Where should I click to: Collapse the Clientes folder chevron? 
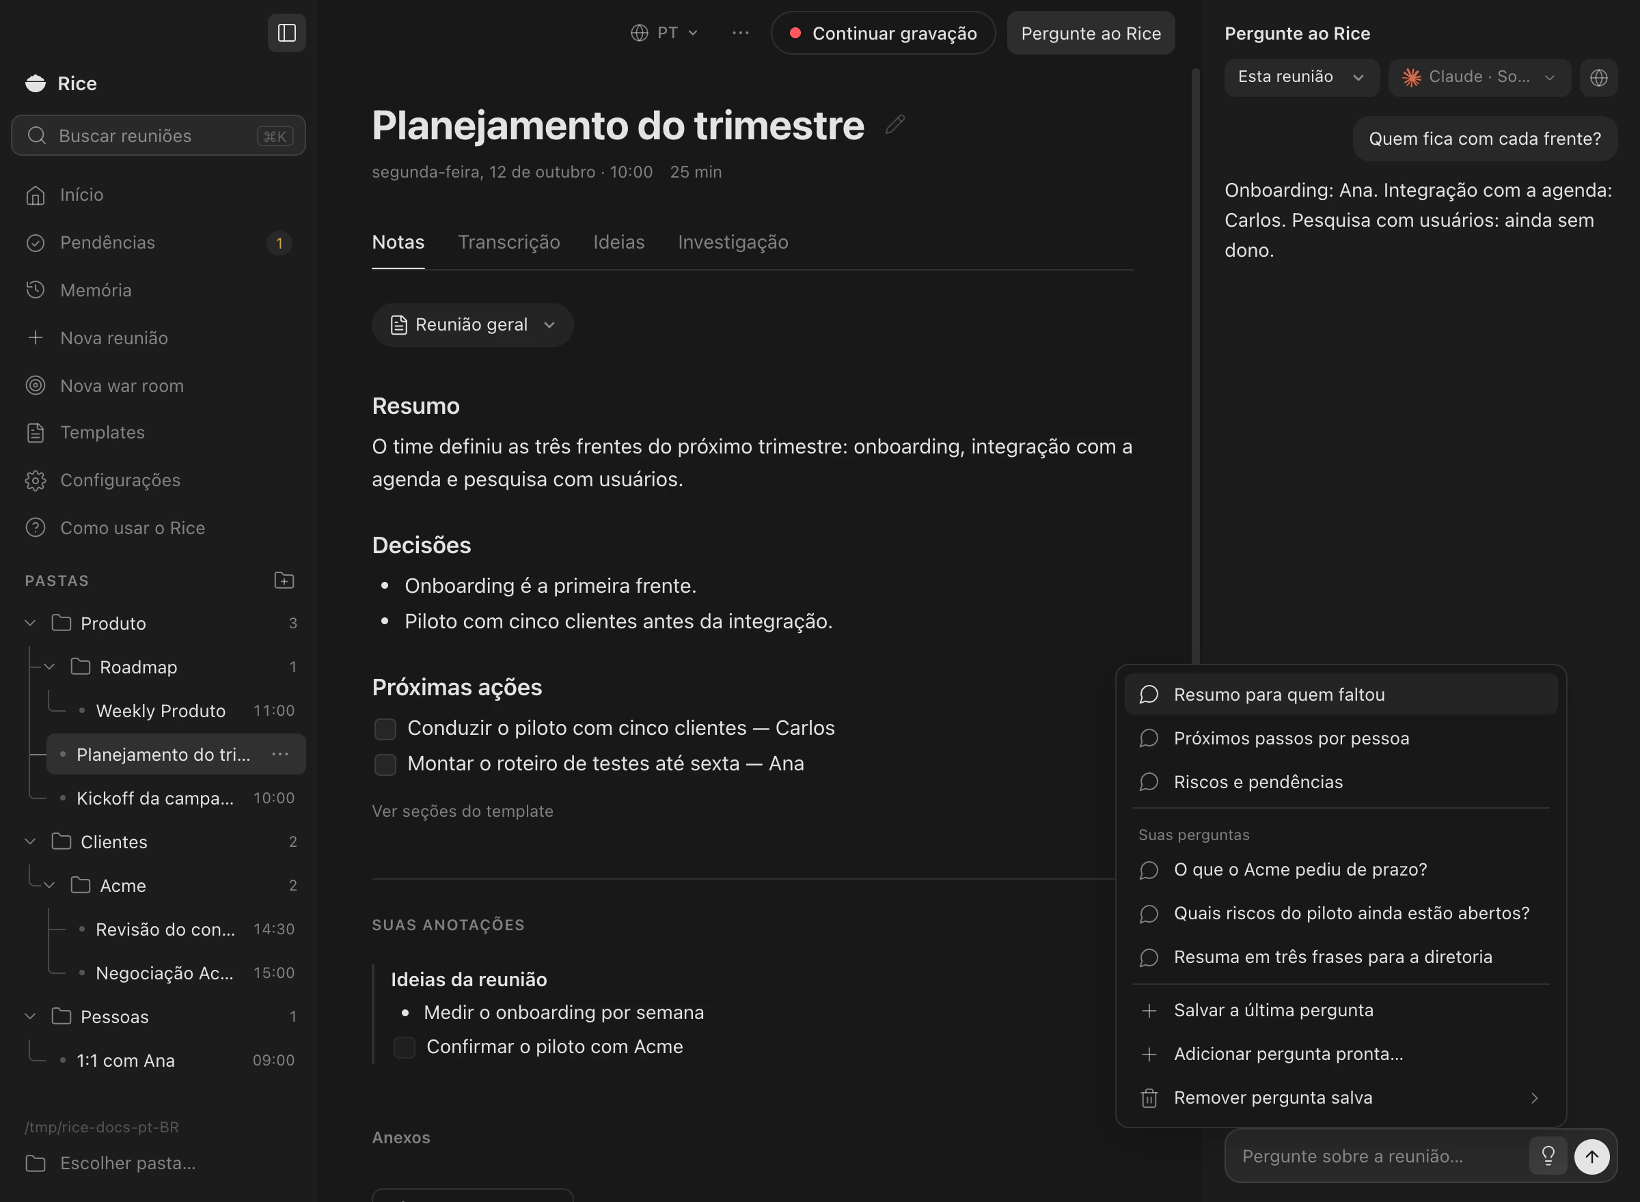31,841
